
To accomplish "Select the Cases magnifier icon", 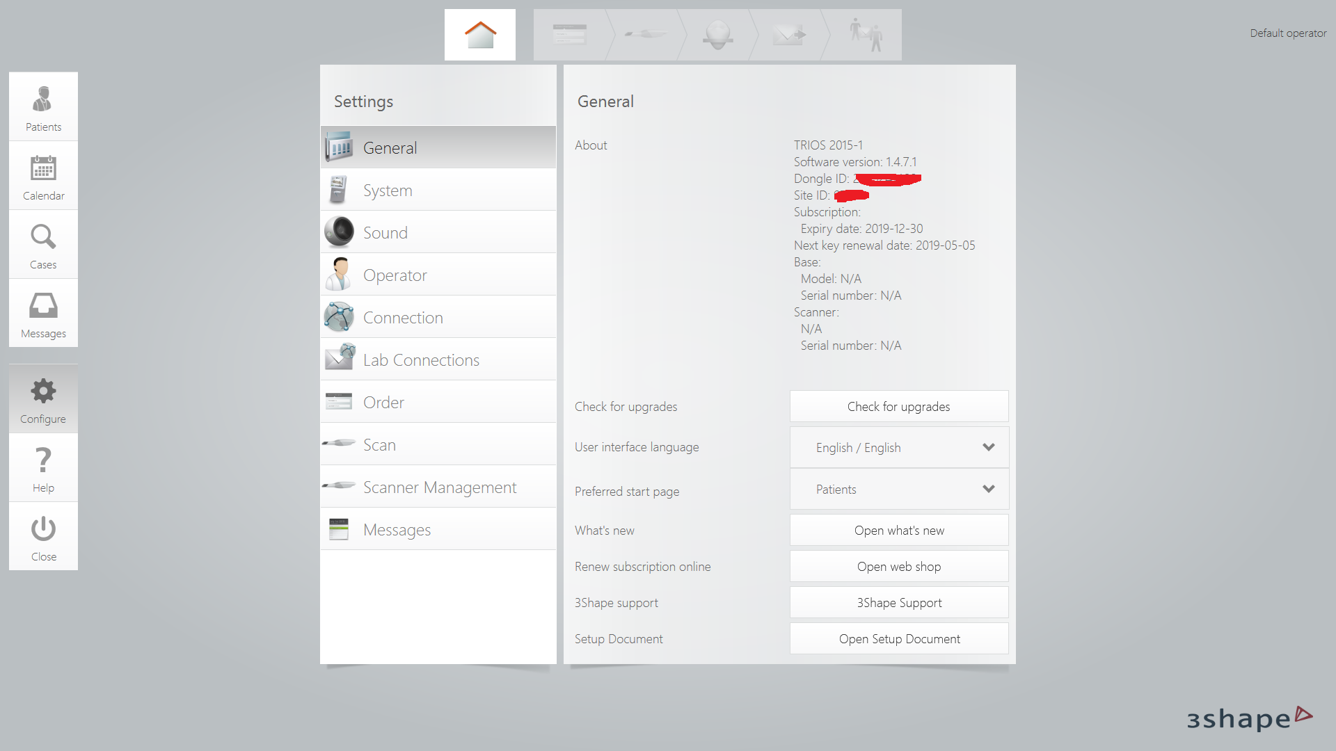I will point(43,243).
